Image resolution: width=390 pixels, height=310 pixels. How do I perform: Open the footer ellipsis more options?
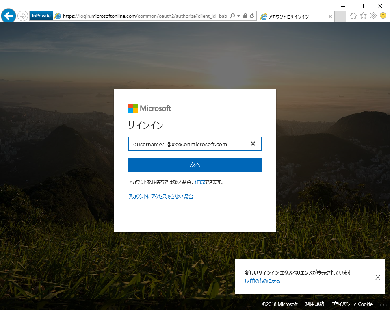383,305
